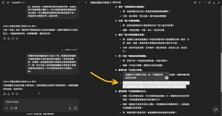222x116 pixels.
Task: Open the ChatGPT o3 model dropdown
Action: point(19,2)
